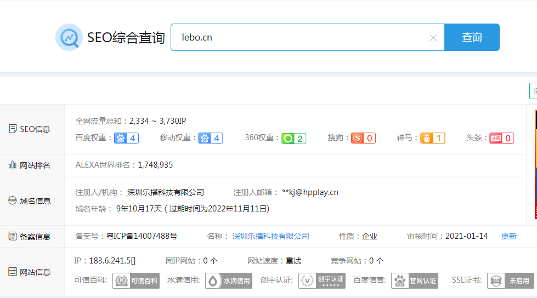This screenshot has width=537, height=298.
Task: Click the 性质 value 企业
Action: pos(370,236)
